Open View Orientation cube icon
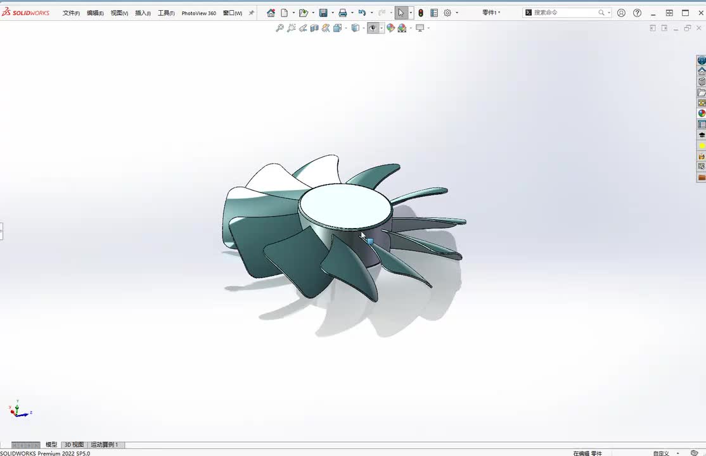706x456 pixels. point(338,28)
